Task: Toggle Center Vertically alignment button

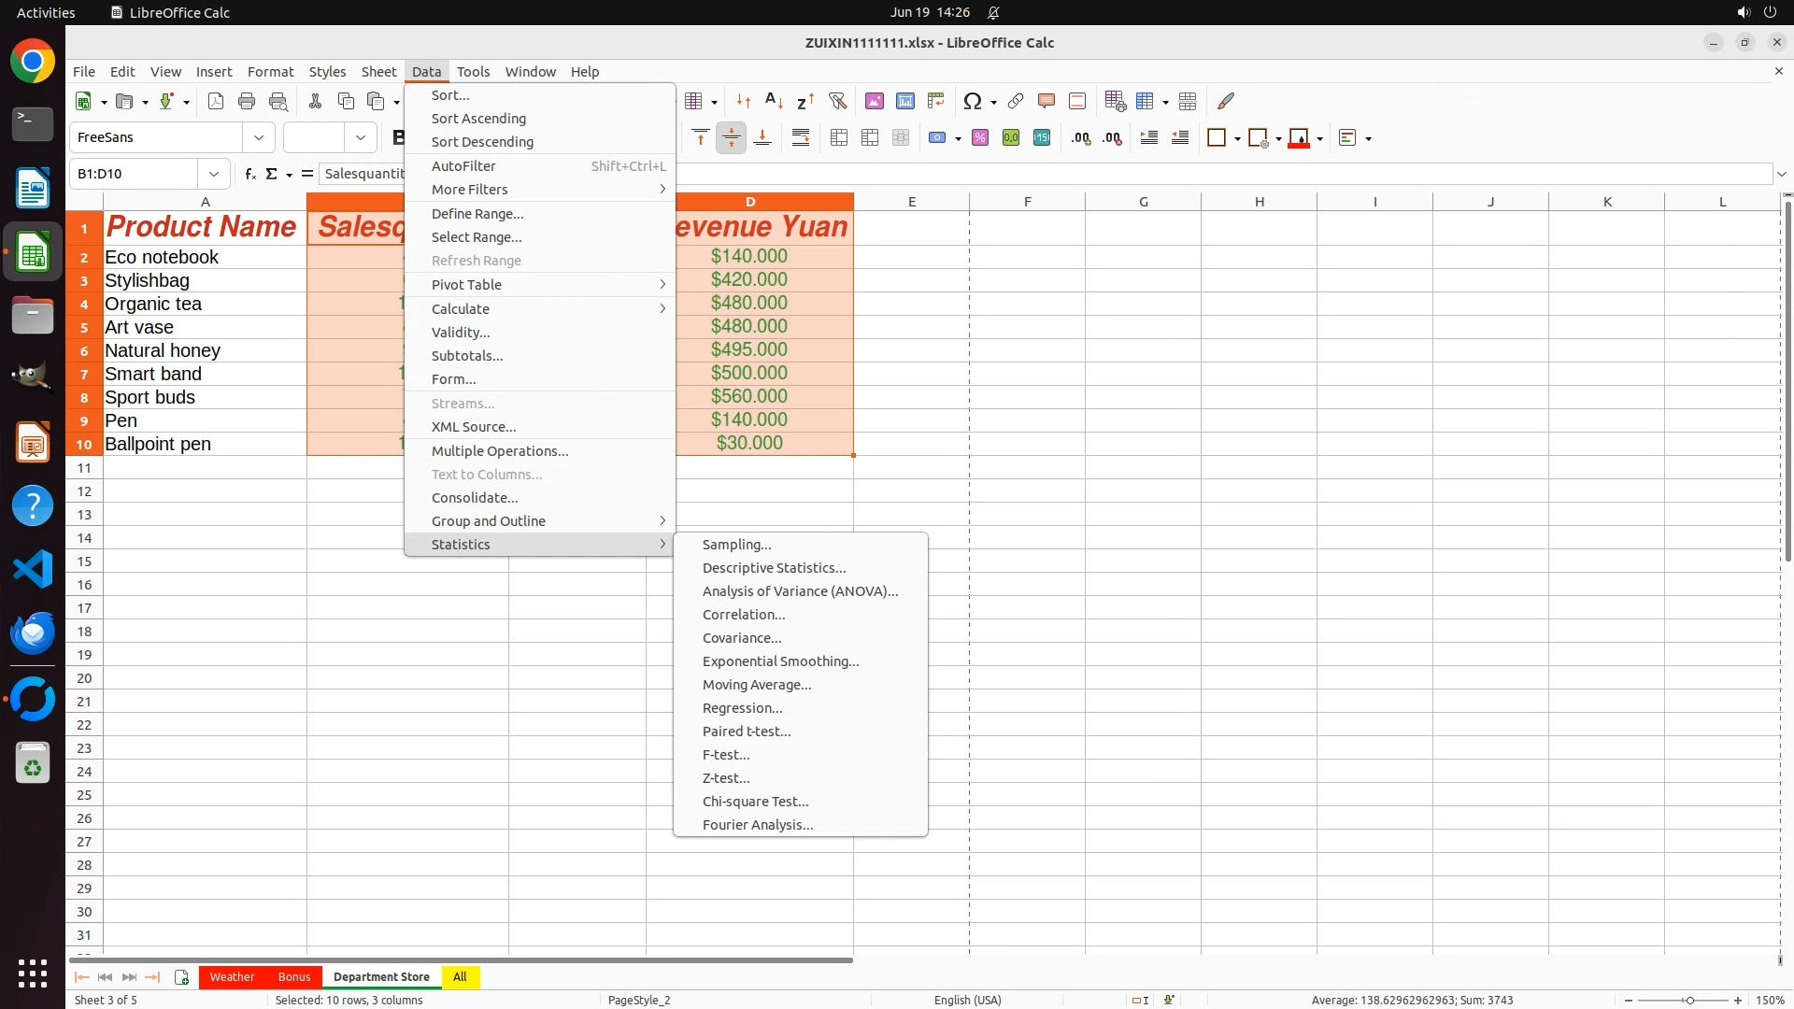Action: [x=732, y=138]
